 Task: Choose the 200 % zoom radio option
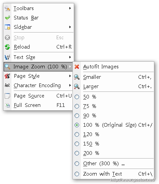[77, 153]
